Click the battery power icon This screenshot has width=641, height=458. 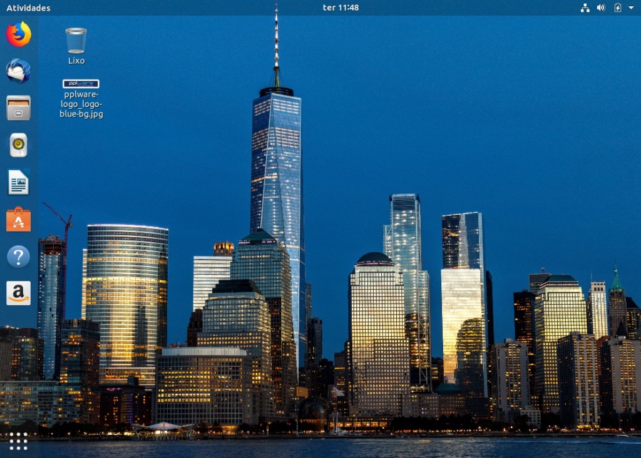click(618, 8)
